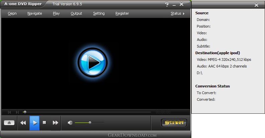Click the Domain: field label
The height and width of the screenshot is (138, 265).
[203, 20]
